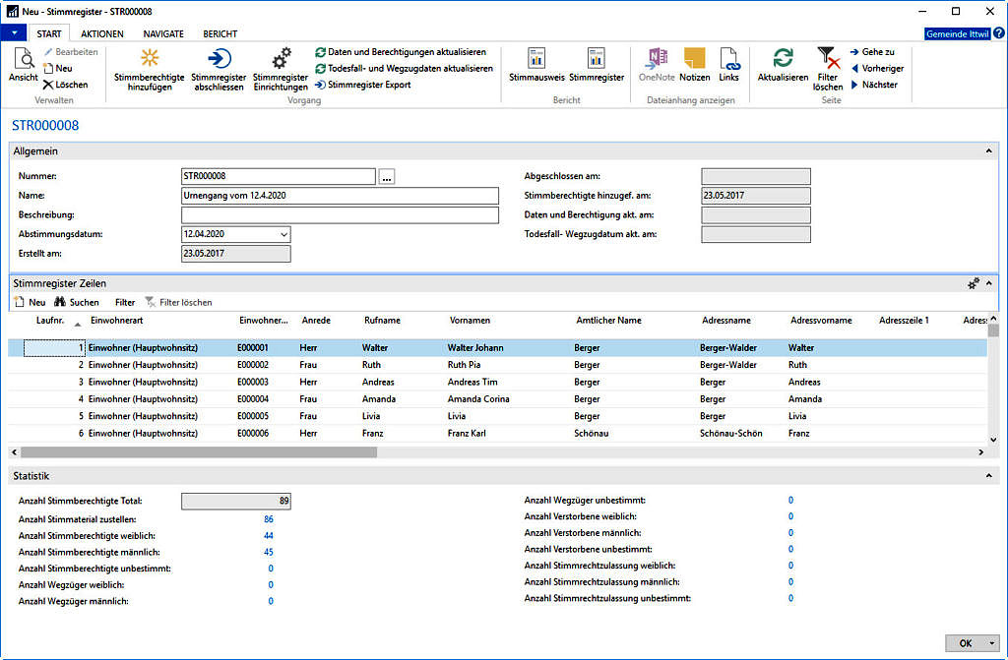Open the Stimmregister report icon
The height and width of the screenshot is (660, 1008).
597,58
